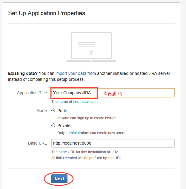Click the small JIRA logo on the laptop screen
Screen dimensions: 186x189
point(91,52)
